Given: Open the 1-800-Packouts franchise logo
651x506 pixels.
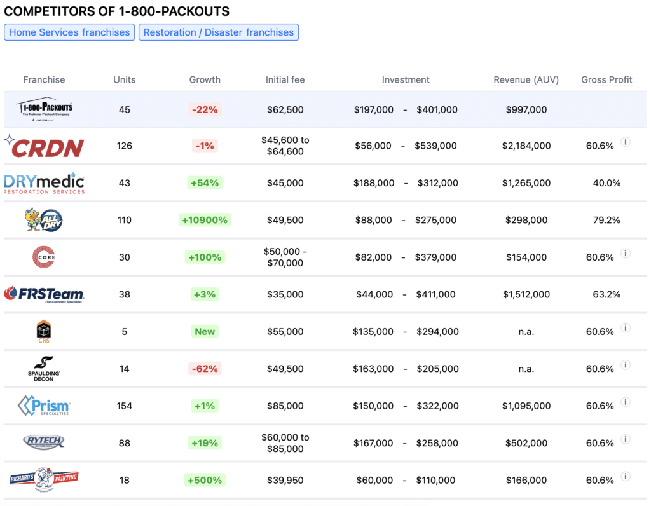Looking at the screenshot, I should [x=44, y=109].
